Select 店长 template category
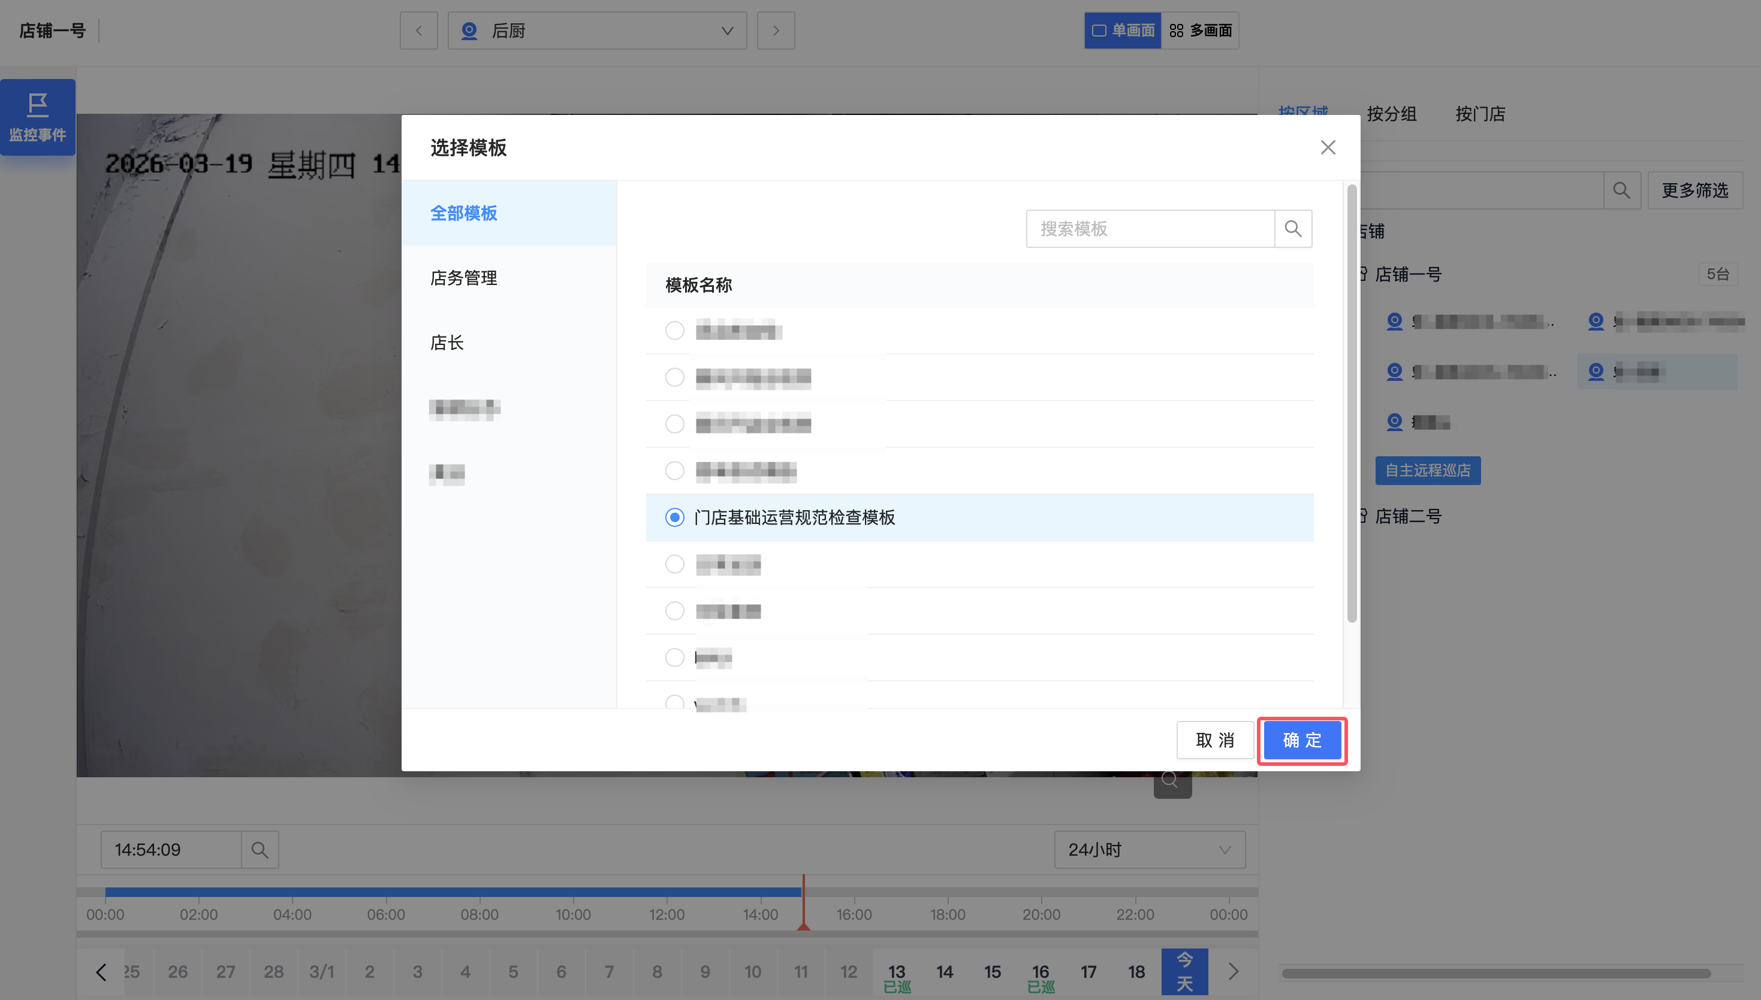Viewport: 1761px width, 1000px height. [x=447, y=343]
